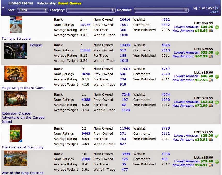Click Twilight Struggle For Trade 300
Viewport: 222px width, 175px height.
coord(123,30)
